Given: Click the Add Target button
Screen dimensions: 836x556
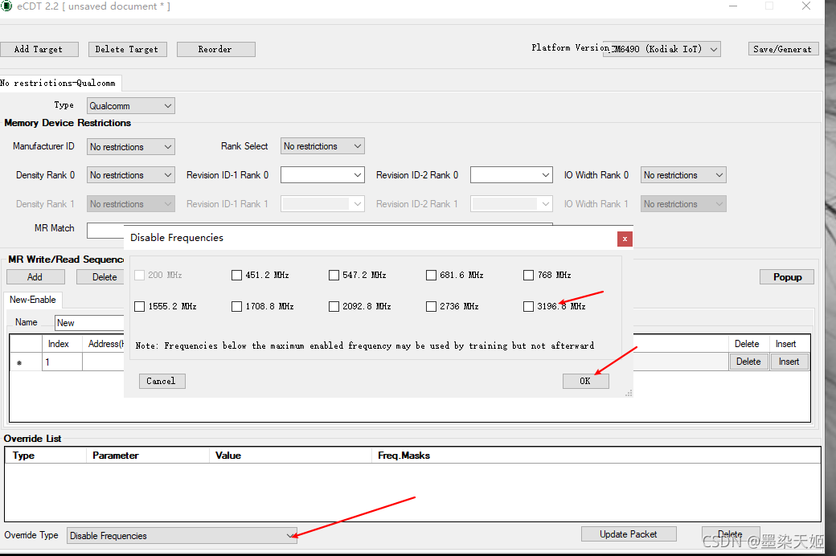Looking at the screenshot, I should [x=39, y=49].
